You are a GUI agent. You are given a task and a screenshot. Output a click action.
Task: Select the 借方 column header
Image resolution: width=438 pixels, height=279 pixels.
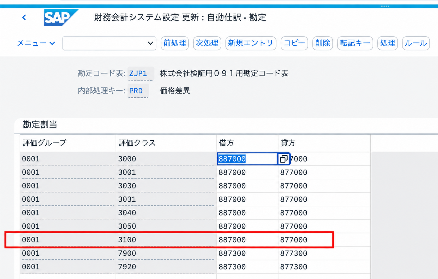[x=247, y=143]
